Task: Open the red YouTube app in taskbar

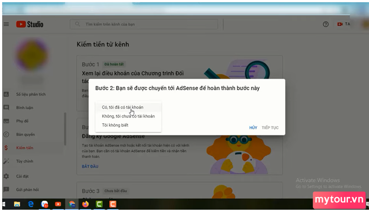Action: 58,204
